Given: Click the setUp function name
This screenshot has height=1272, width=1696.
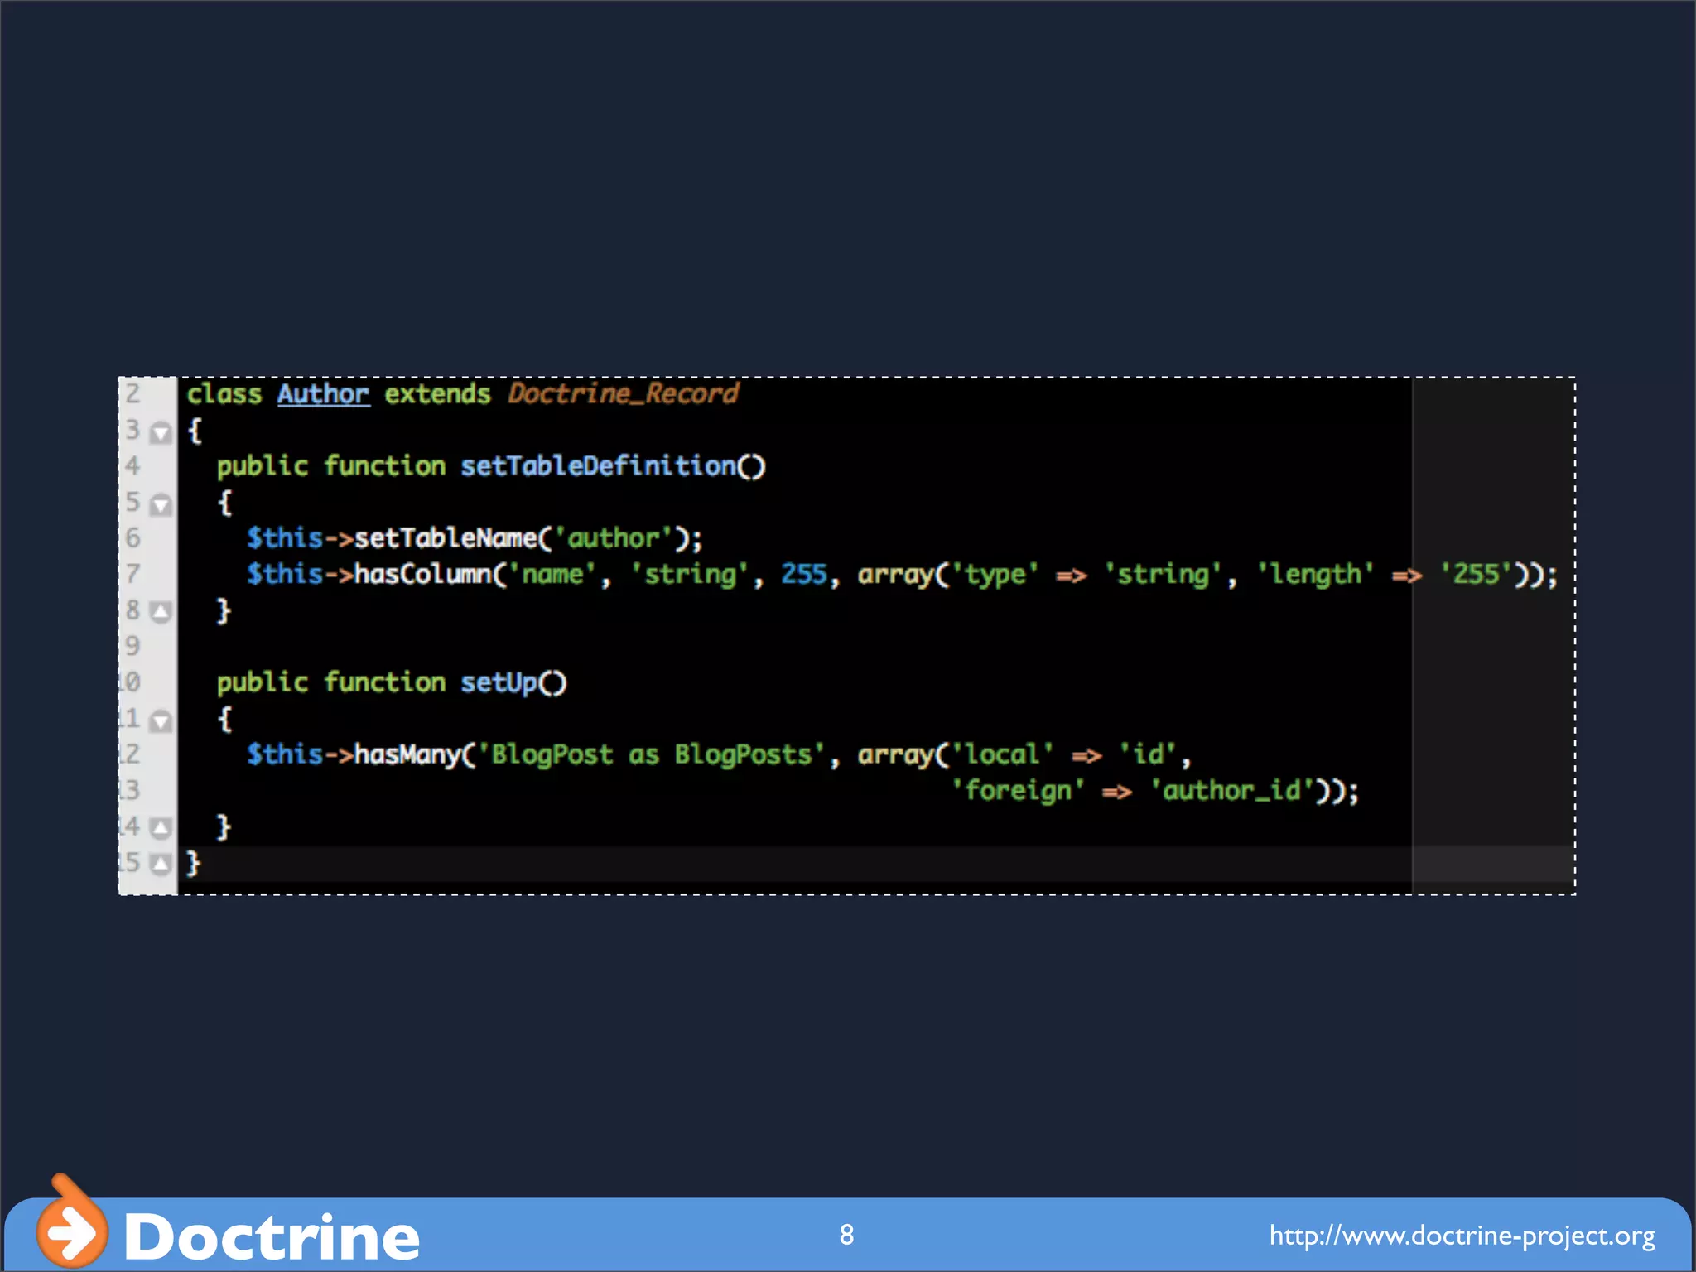Looking at the screenshot, I should tap(499, 682).
